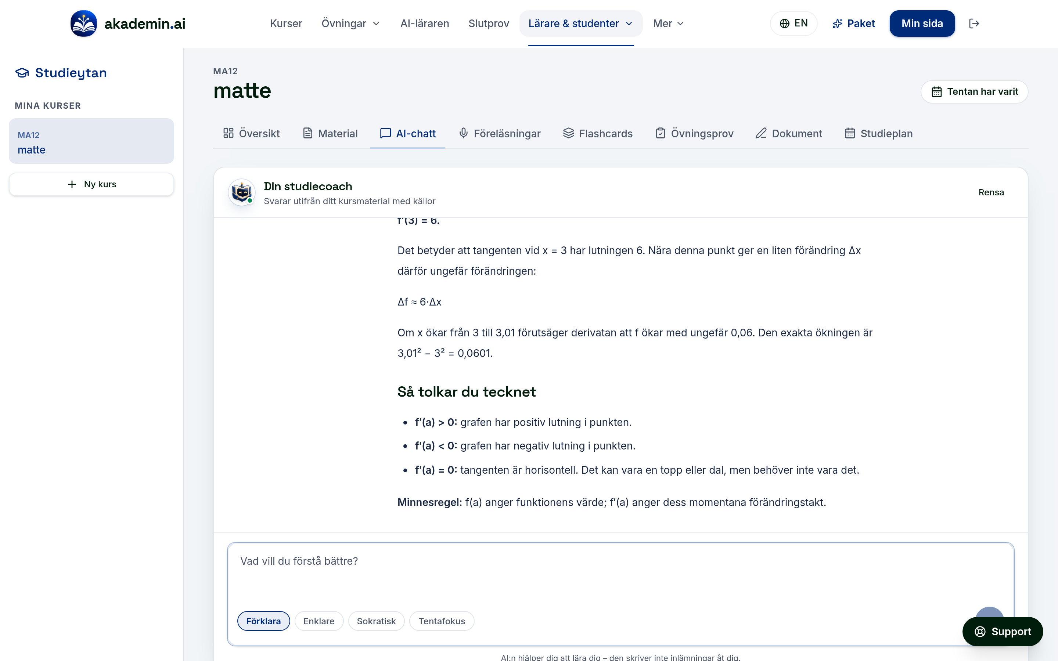Open Kurser in the top navigation

click(286, 24)
